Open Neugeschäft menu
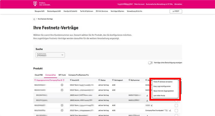Viewport: 215px width, 116px height. tap(40, 11)
